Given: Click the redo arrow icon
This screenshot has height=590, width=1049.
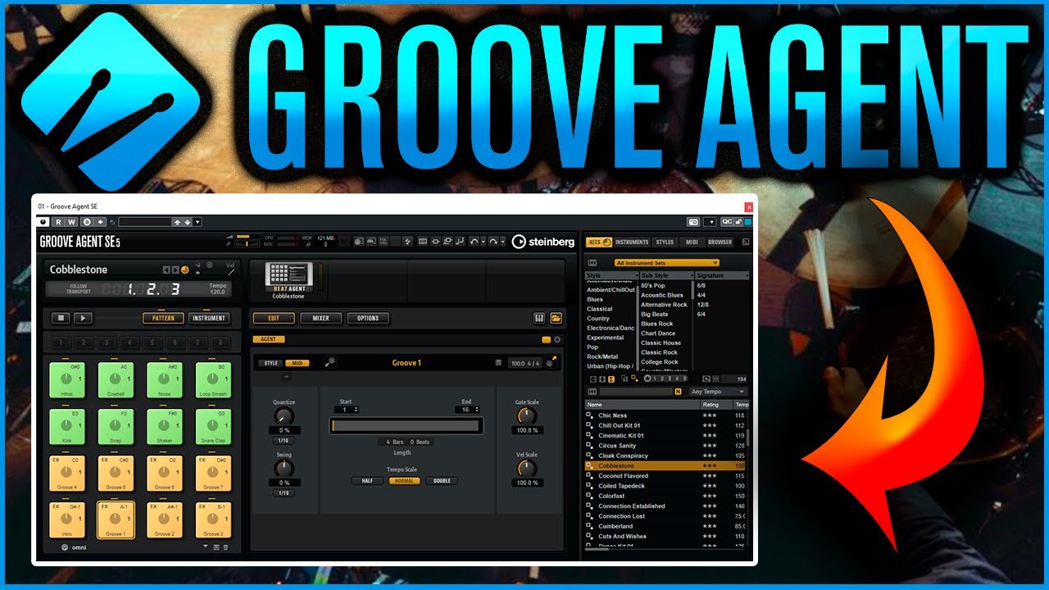Looking at the screenshot, I should [x=494, y=242].
